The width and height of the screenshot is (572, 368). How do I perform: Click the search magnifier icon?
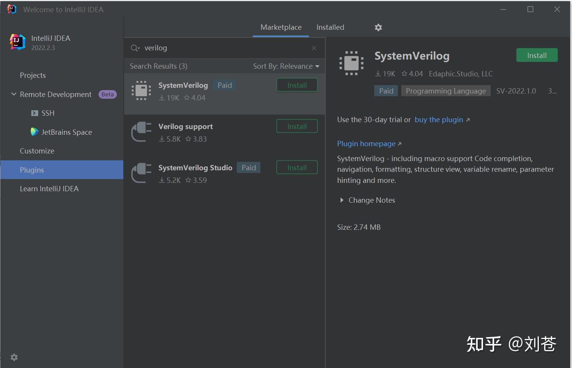click(135, 48)
